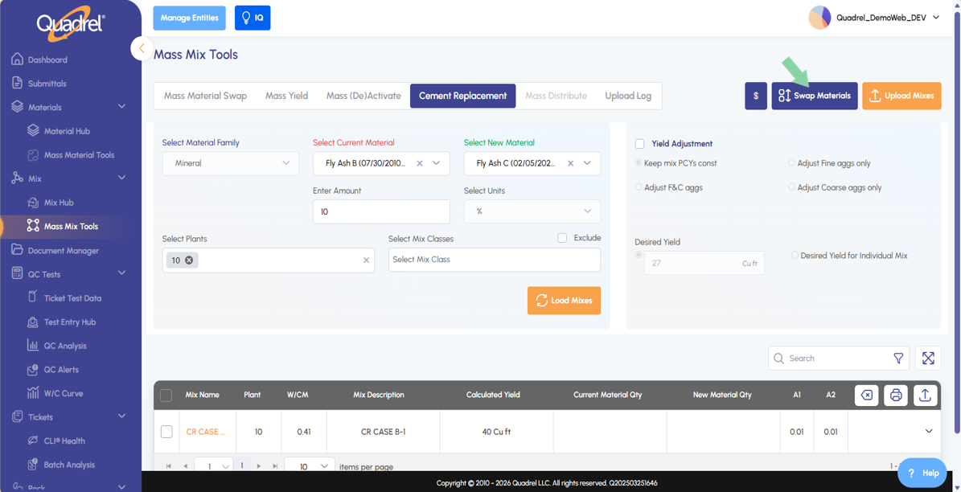Click the Manage Entities button
This screenshot has height=492, width=961.
189,18
